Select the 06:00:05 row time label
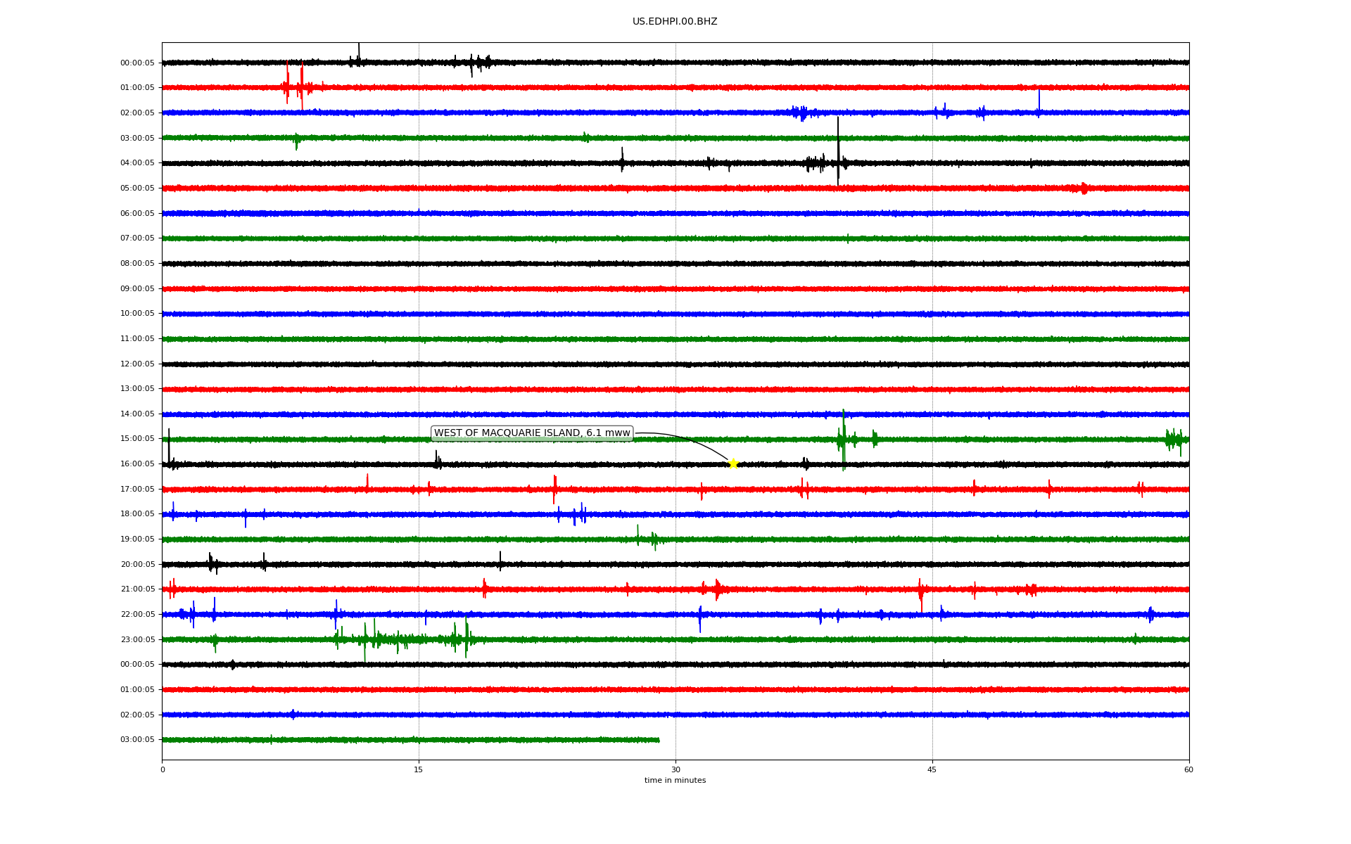 click(137, 213)
